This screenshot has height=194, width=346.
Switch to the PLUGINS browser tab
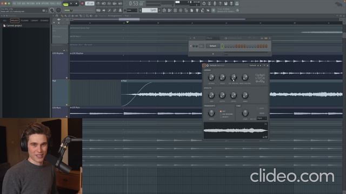[x=24, y=20]
